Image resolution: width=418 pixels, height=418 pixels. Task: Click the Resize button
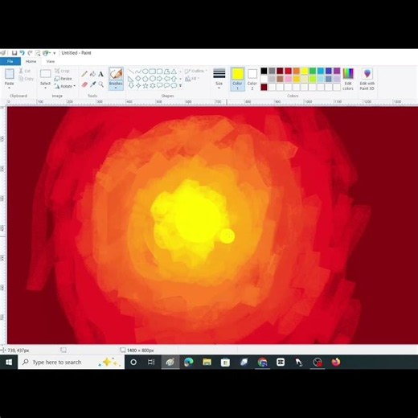[x=63, y=79]
